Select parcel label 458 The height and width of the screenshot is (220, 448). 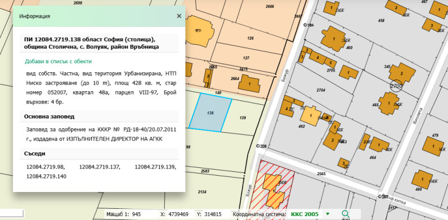click(381, 20)
